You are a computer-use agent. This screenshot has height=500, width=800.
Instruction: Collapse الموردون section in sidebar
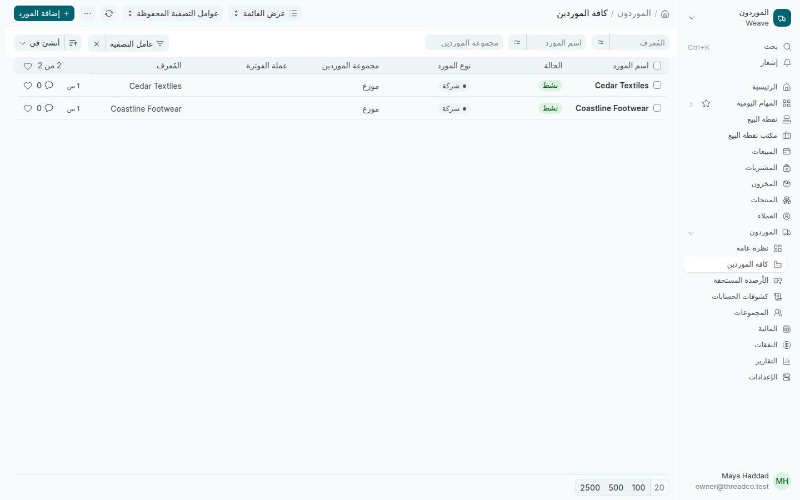coord(691,233)
